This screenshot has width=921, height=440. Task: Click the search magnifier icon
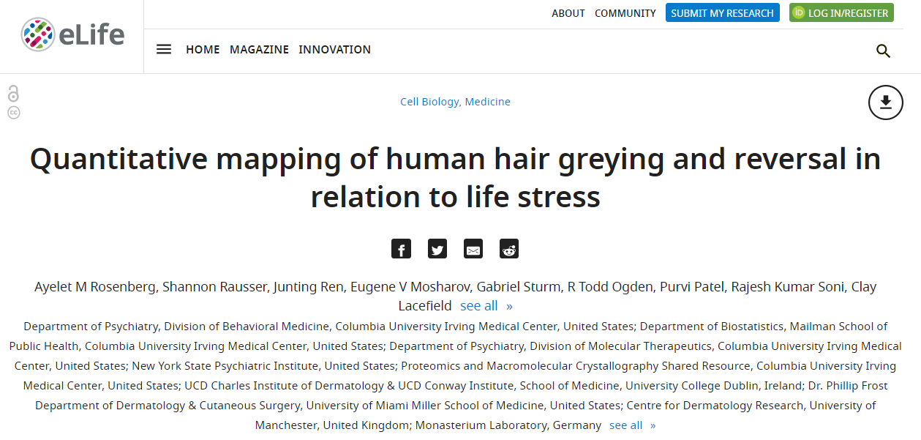(883, 51)
